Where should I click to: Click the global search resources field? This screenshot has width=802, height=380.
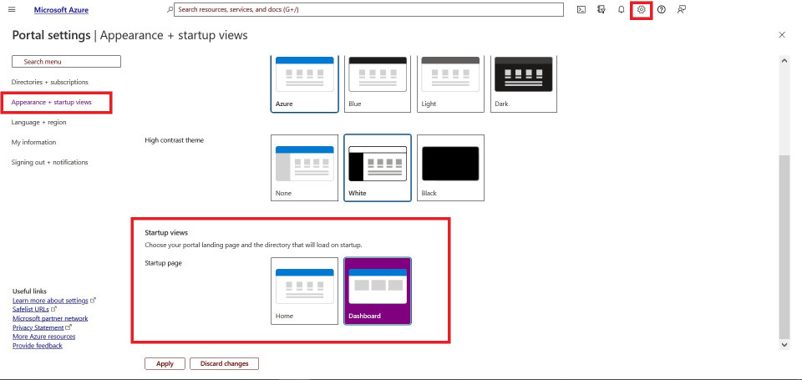[368, 9]
